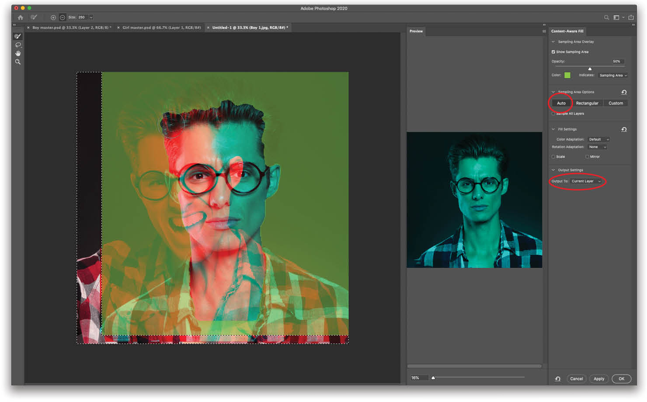Screen dimensions: 647x402
Task: Disable Show Sampling Area
Action: click(x=553, y=52)
